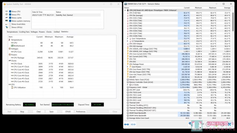
Task: Click the blue X close-sensors icon in HWiNFO toolbar
Action: 230,124
